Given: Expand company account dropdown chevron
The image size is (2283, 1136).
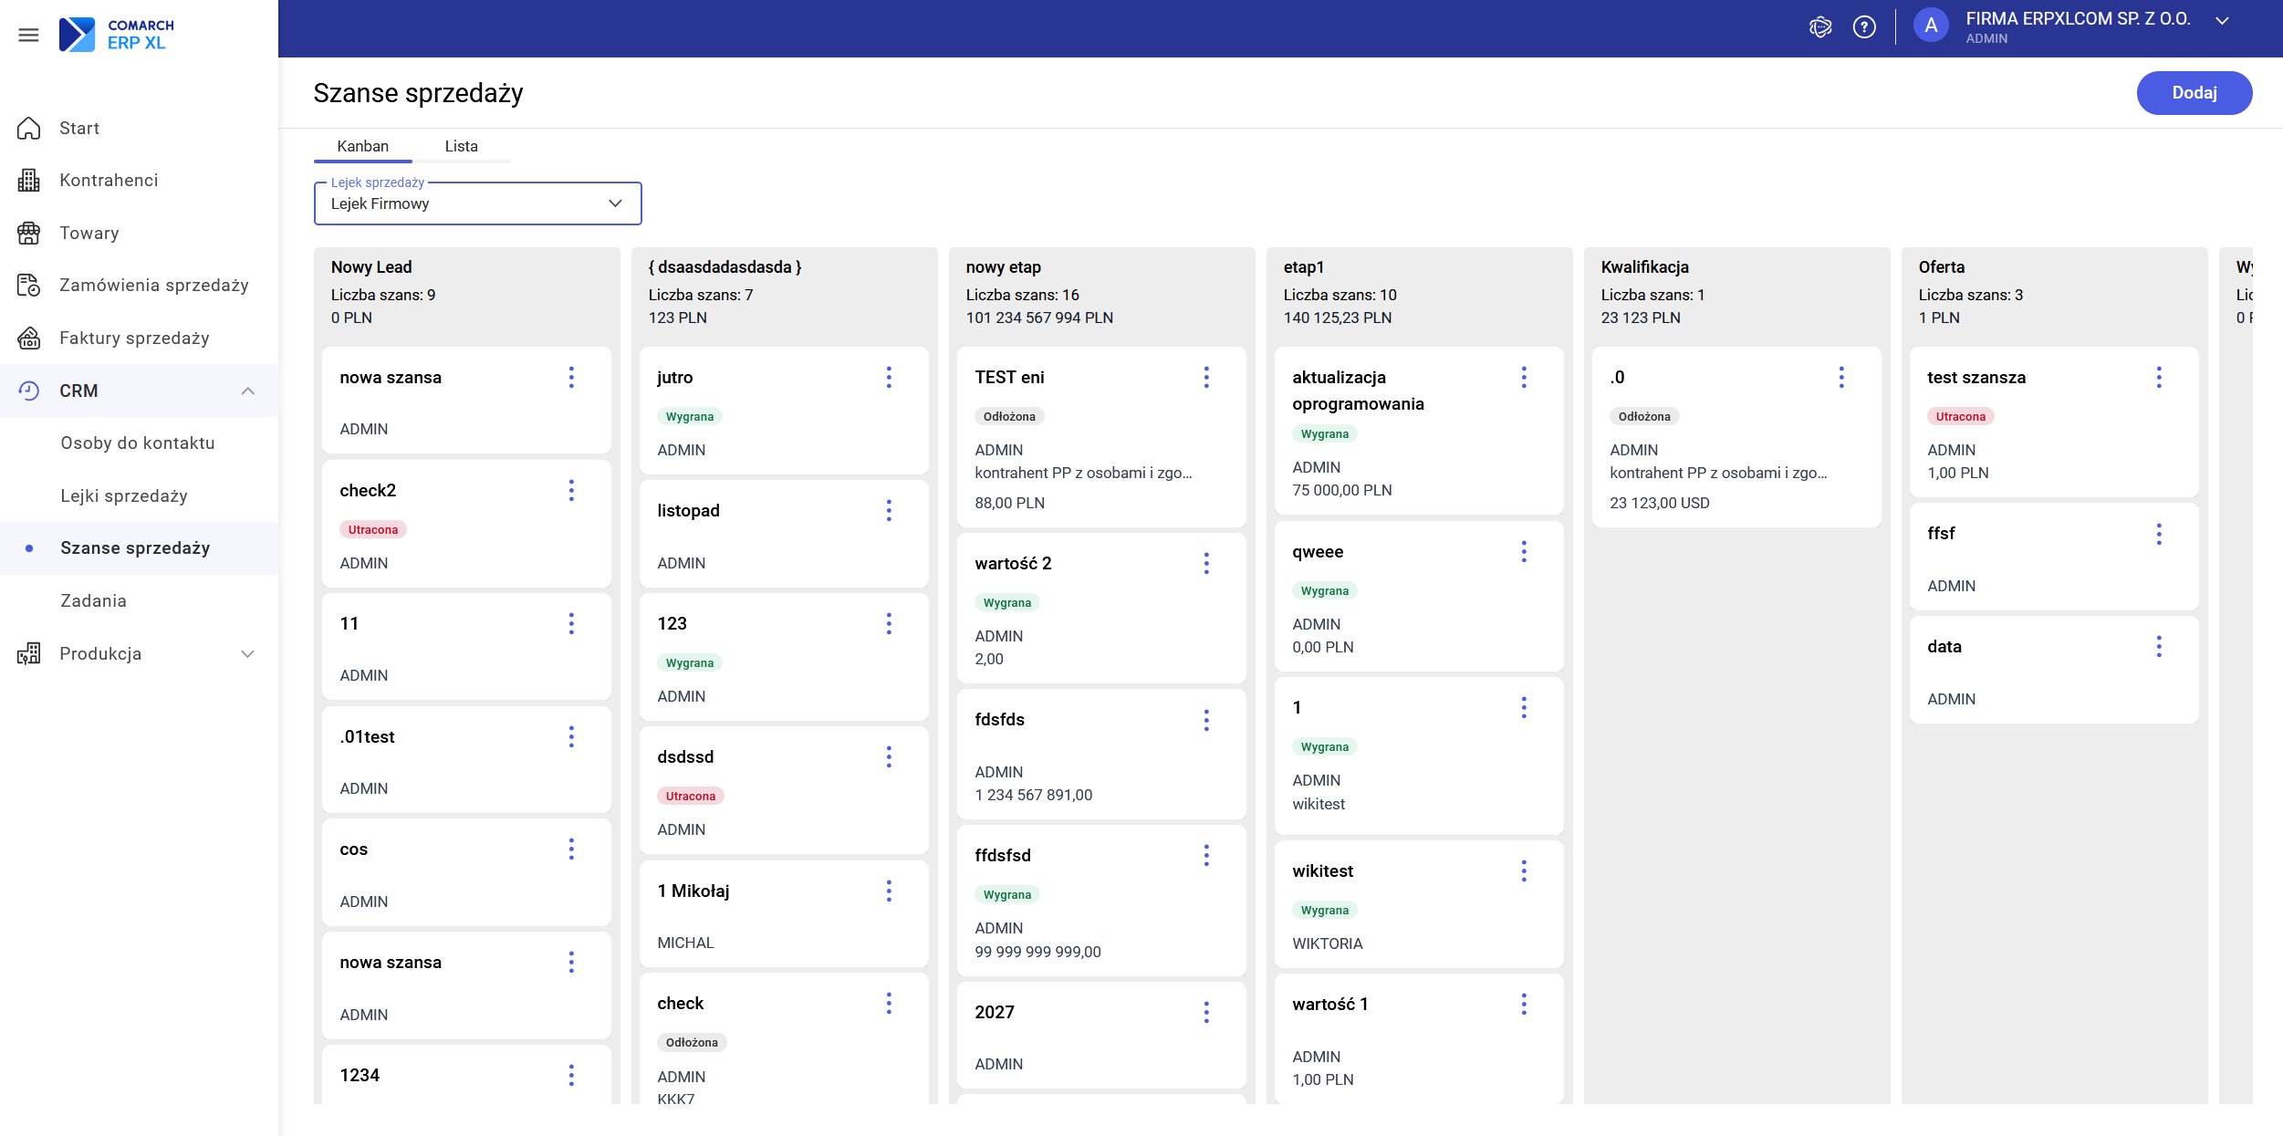Looking at the screenshot, I should click(x=2223, y=21).
